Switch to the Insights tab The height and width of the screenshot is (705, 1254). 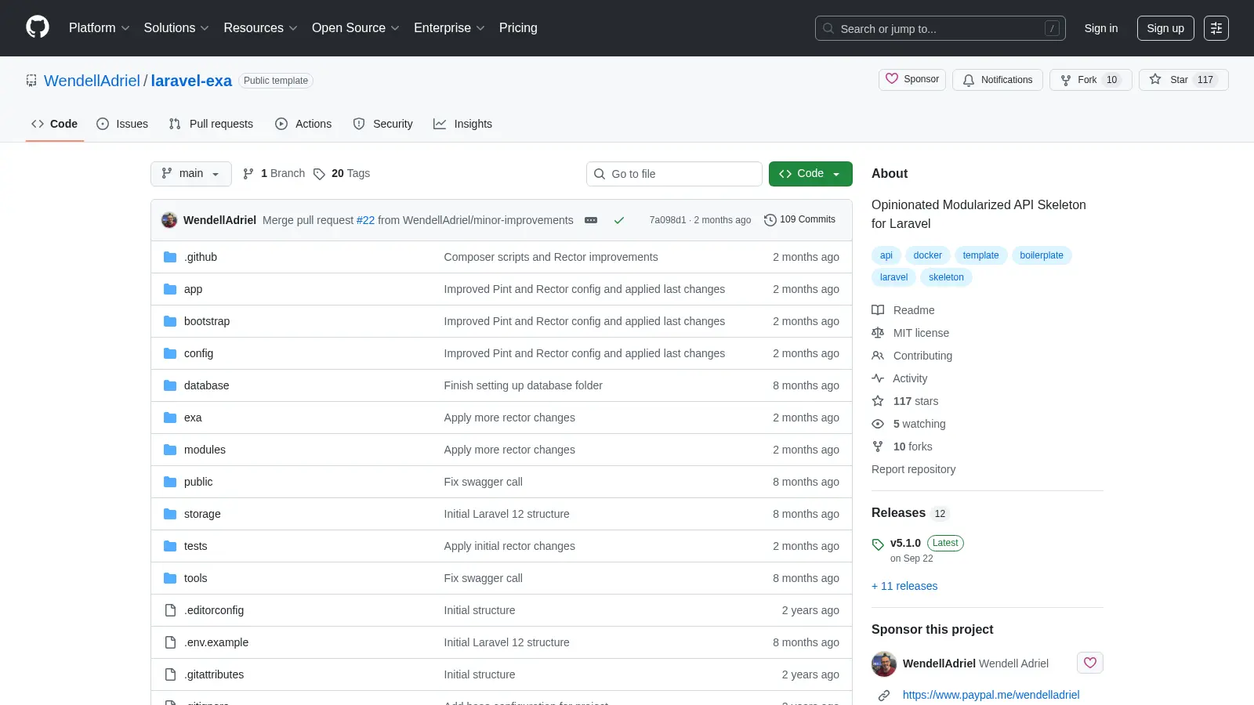point(462,124)
